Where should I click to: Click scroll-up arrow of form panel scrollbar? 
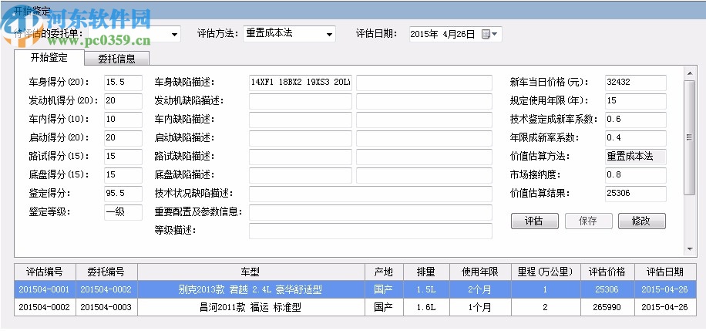[689, 73]
